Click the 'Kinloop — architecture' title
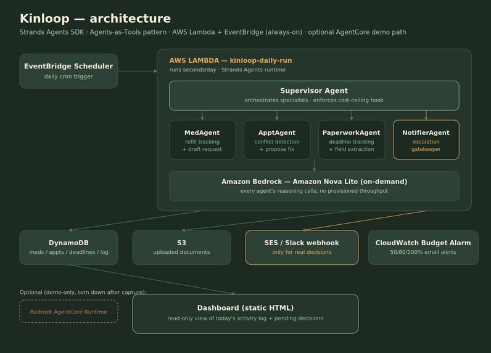This screenshot has width=491, height=353. point(95,18)
